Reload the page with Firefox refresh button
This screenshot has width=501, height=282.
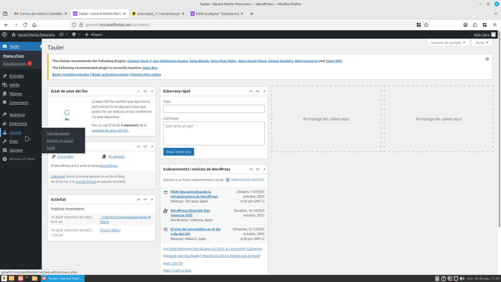click(25, 24)
